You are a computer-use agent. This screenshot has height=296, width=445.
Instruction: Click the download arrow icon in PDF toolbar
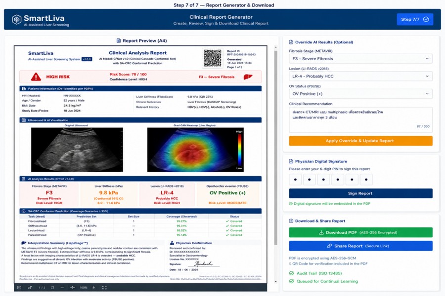(93, 288)
